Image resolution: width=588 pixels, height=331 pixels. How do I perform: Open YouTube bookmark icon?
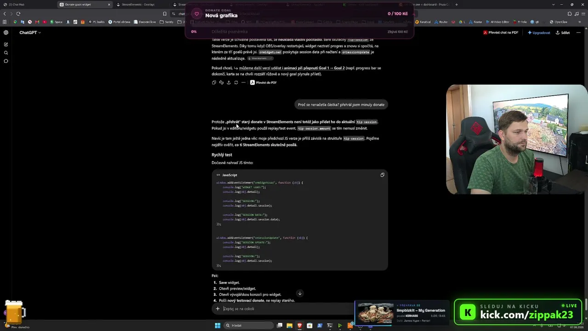coord(45,22)
